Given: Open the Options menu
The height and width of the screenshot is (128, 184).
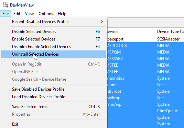Looking at the screenshot, I should coord(46,14).
